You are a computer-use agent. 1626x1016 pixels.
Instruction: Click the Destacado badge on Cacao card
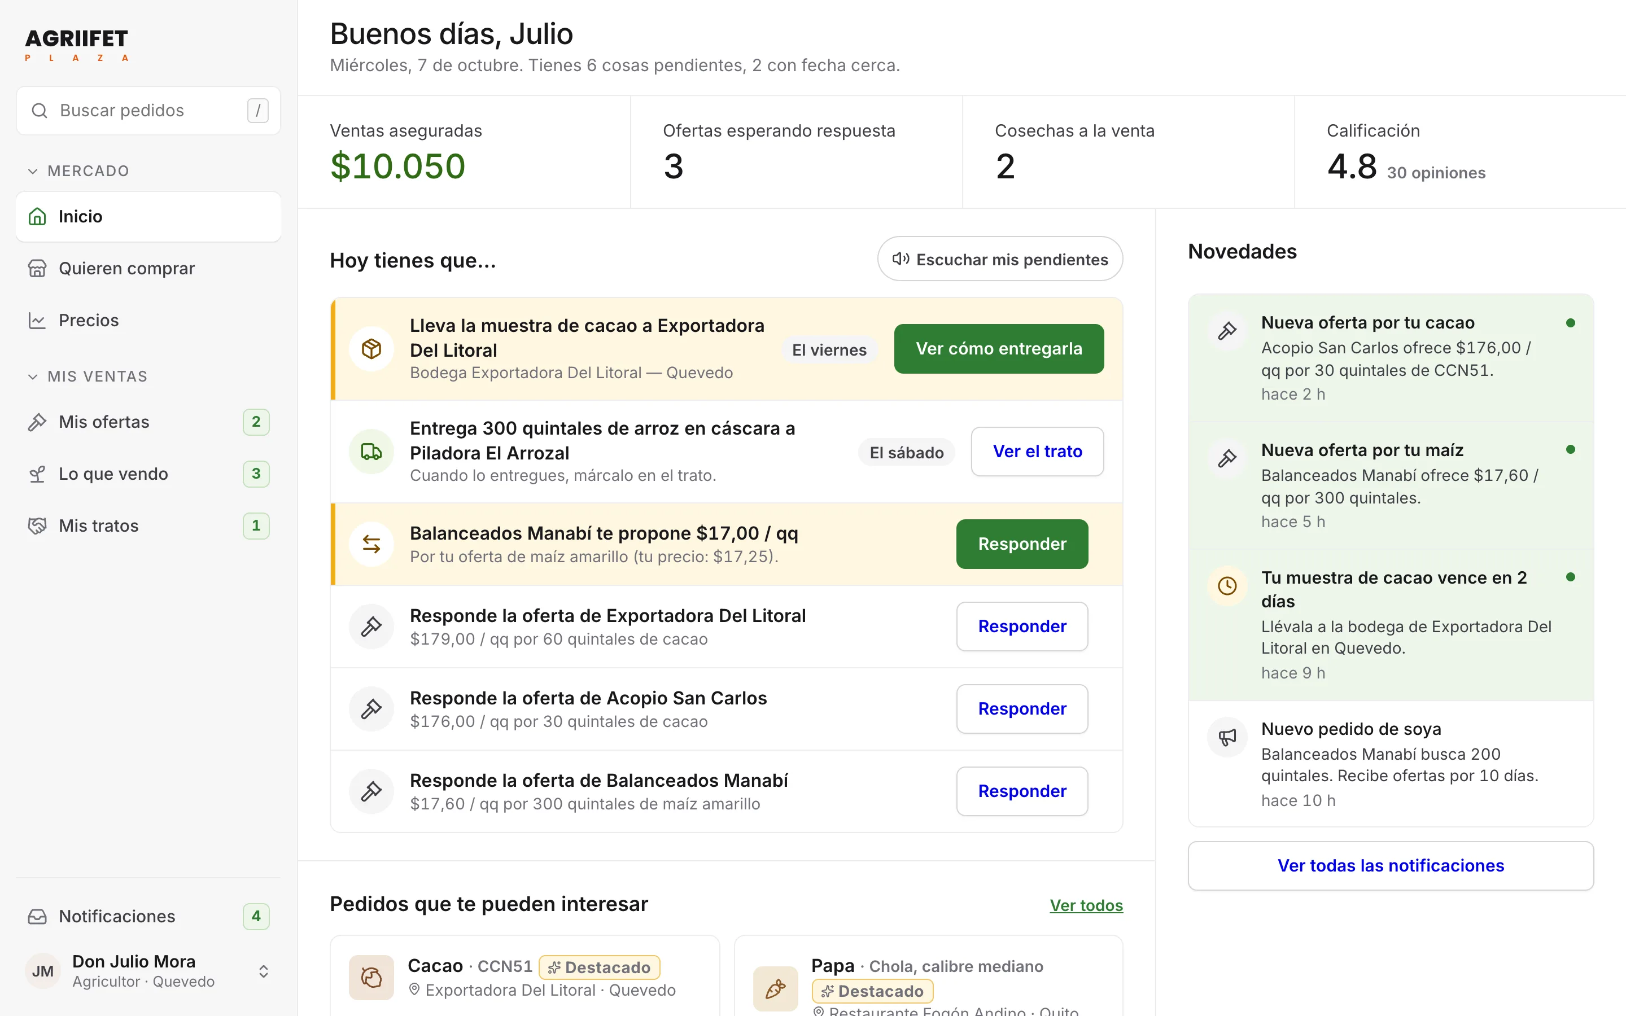[600, 967]
